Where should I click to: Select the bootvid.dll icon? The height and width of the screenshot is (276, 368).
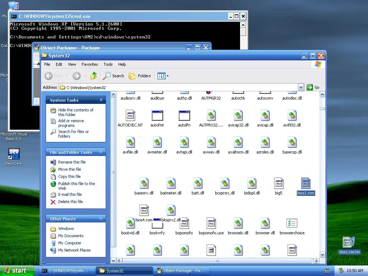point(130,223)
